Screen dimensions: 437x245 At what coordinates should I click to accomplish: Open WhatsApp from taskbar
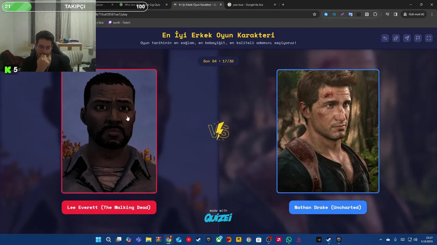[x=289, y=240]
